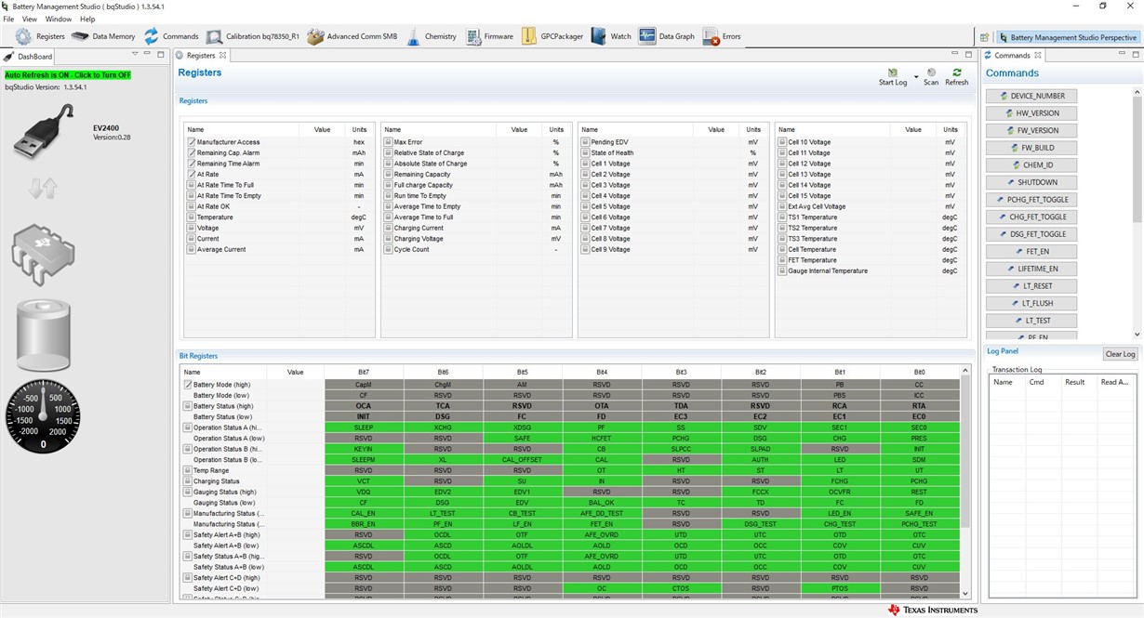Open the Data Graph tool
This screenshot has width=1144, height=618.
point(667,36)
